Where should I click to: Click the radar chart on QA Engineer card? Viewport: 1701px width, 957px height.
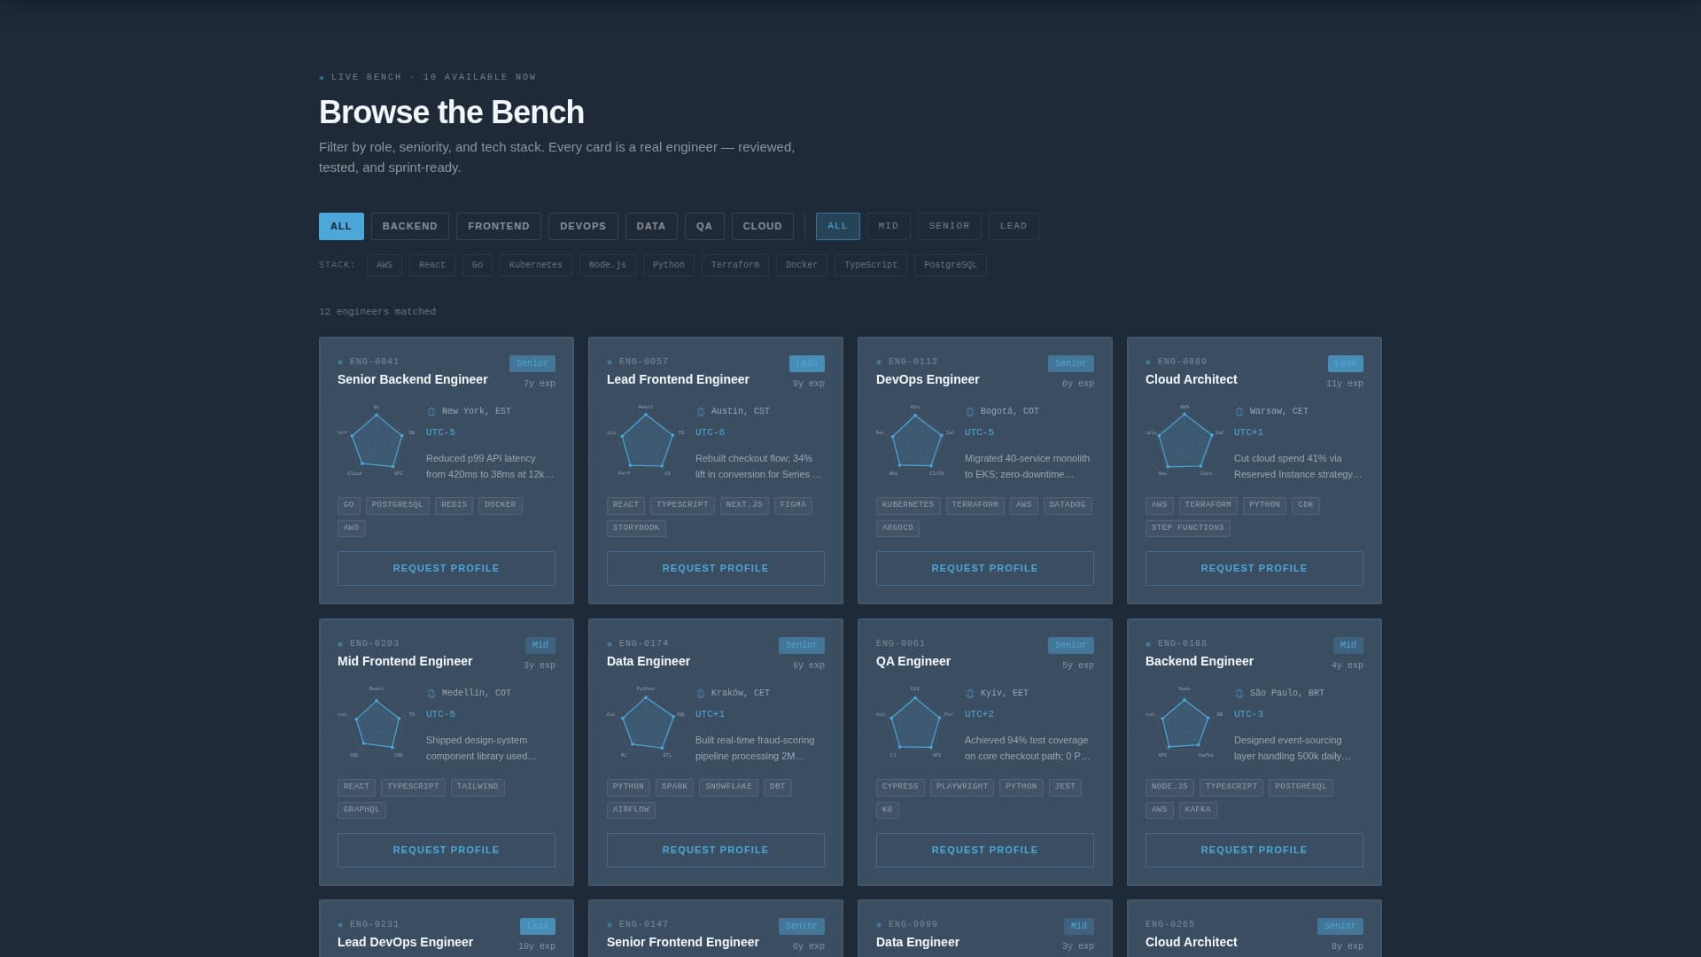tap(915, 722)
